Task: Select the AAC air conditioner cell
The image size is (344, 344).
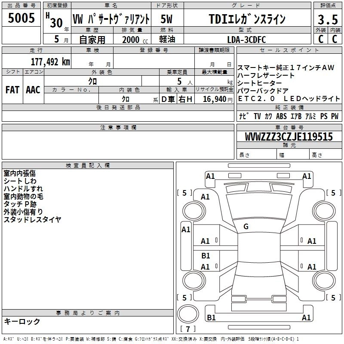Action: point(33,89)
